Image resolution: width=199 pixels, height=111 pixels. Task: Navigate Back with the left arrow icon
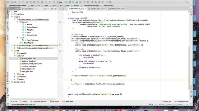(x=46, y=2)
